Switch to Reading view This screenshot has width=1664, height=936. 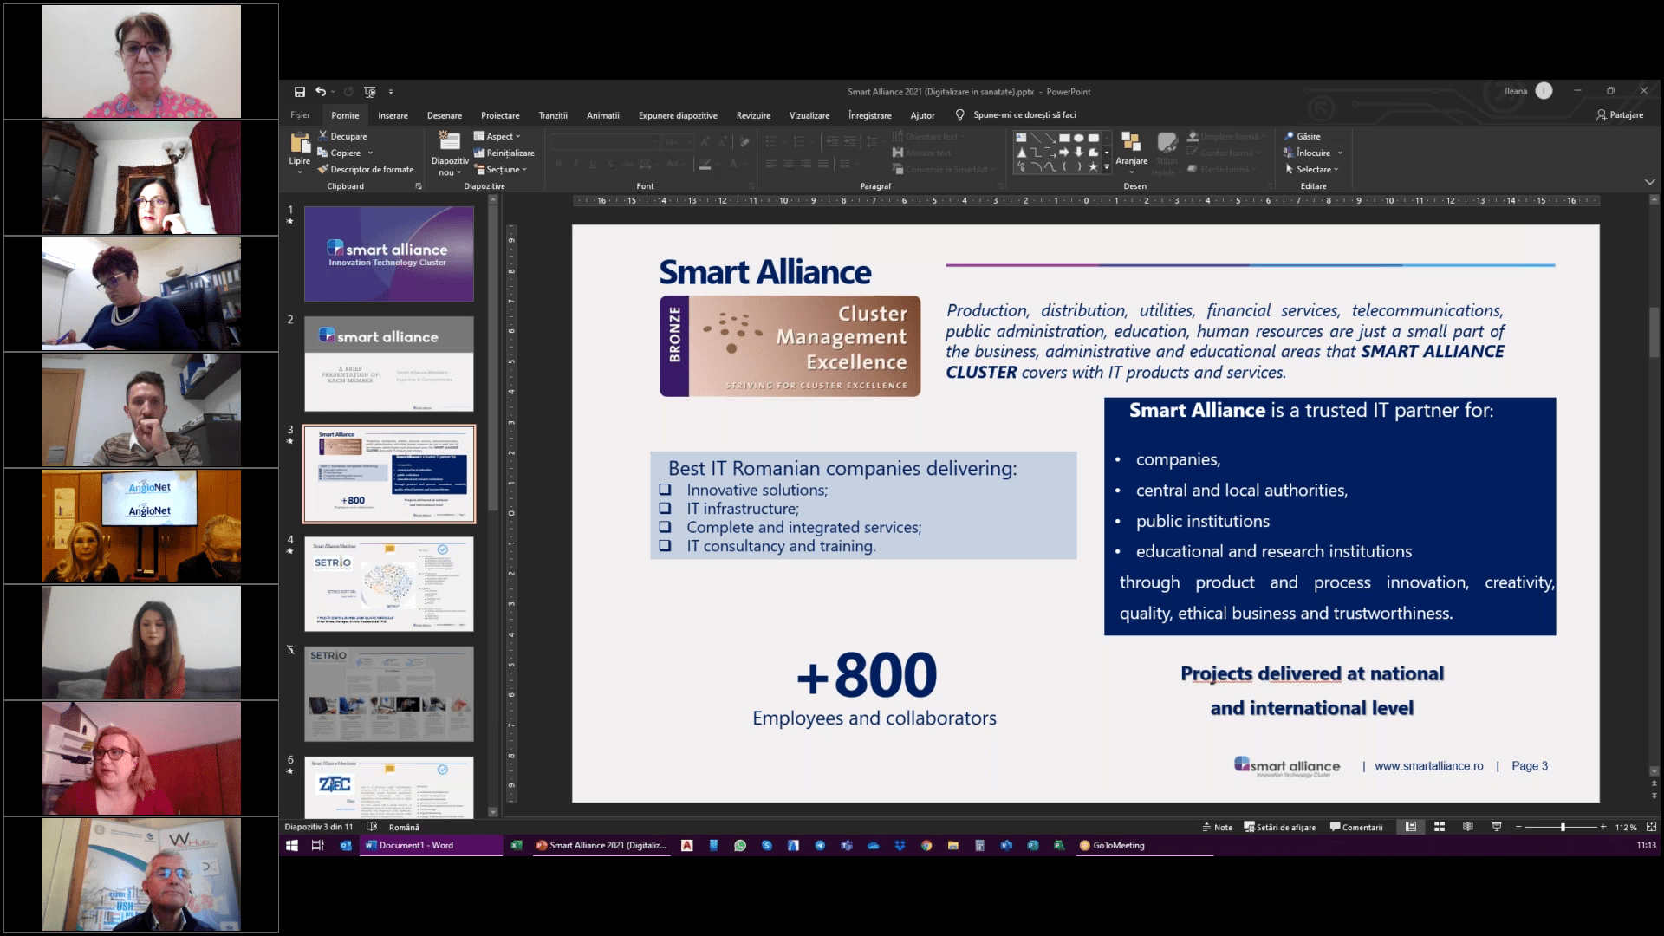[1468, 827]
